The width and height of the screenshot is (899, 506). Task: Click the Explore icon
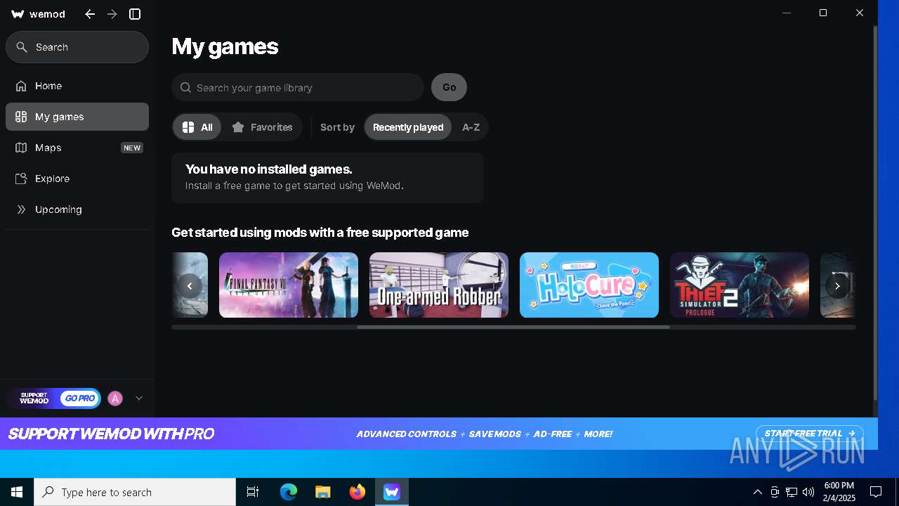coord(21,179)
